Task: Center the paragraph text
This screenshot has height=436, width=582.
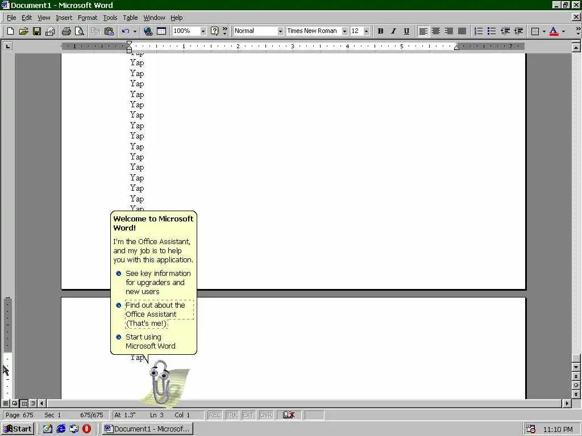Action: (436, 31)
